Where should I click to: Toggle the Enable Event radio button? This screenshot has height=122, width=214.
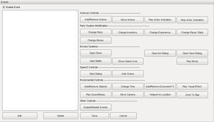pos(4,7)
